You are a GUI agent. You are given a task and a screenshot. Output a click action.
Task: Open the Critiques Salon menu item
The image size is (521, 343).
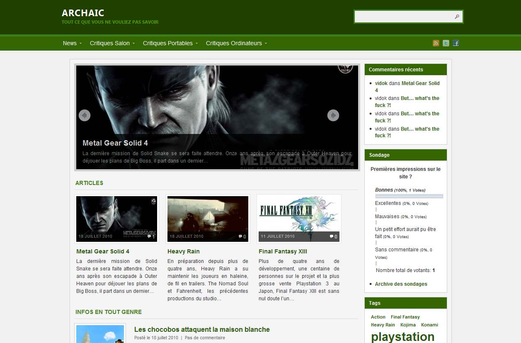(x=110, y=43)
